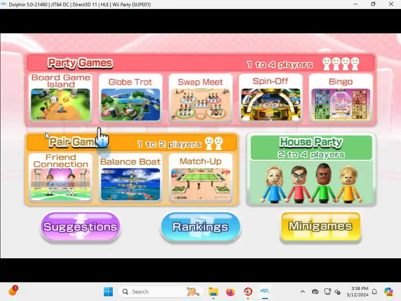Click the Dolphin emulator taskbar icon
Screen dimensions: 401x301
[x=265, y=291]
